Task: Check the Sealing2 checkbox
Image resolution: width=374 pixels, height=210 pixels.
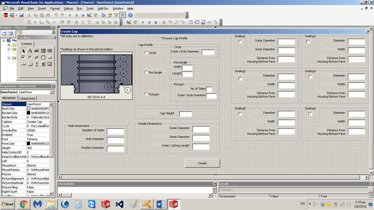Action: (240, 79)
